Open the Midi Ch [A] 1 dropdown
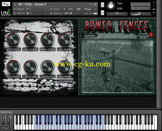Viewport: 162px width, 131px height. [46, 13]
